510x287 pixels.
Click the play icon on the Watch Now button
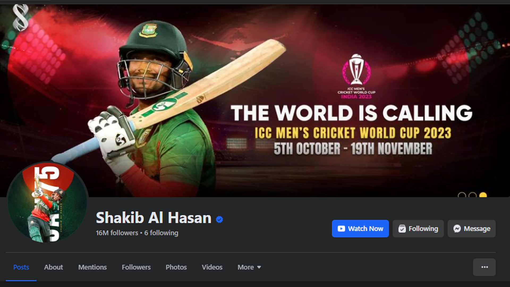(341, 229)
